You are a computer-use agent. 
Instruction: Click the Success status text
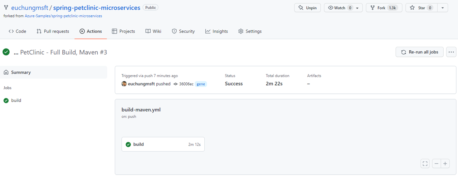[x=234, y=84]
